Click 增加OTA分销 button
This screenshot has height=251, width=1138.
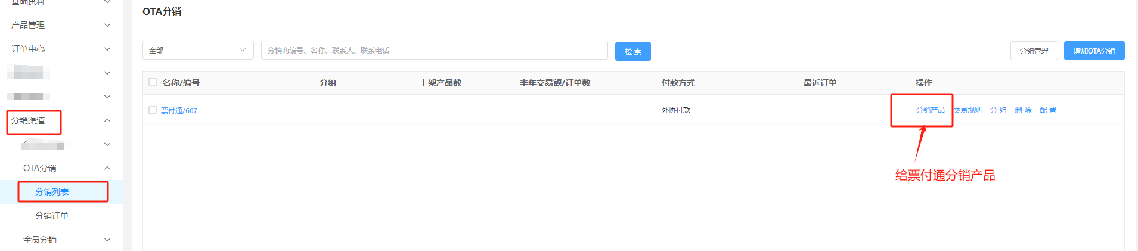[1094, 51]
